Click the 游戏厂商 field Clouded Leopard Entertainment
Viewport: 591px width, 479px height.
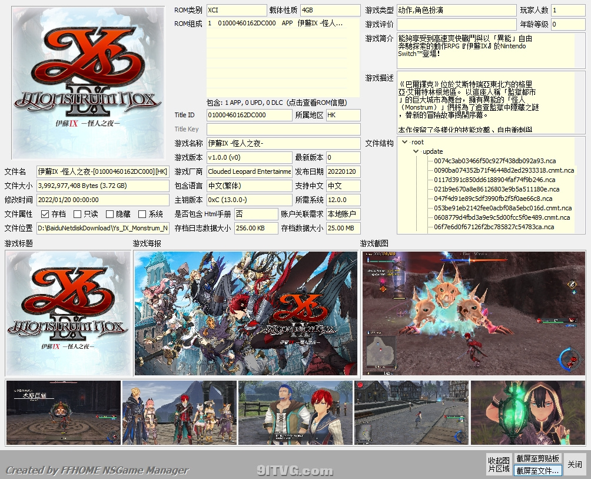(x=249, y=171)
